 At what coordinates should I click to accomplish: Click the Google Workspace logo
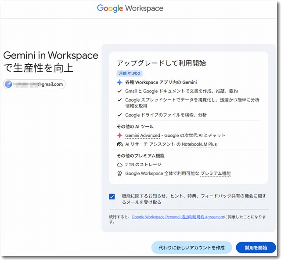coord(130,8)
